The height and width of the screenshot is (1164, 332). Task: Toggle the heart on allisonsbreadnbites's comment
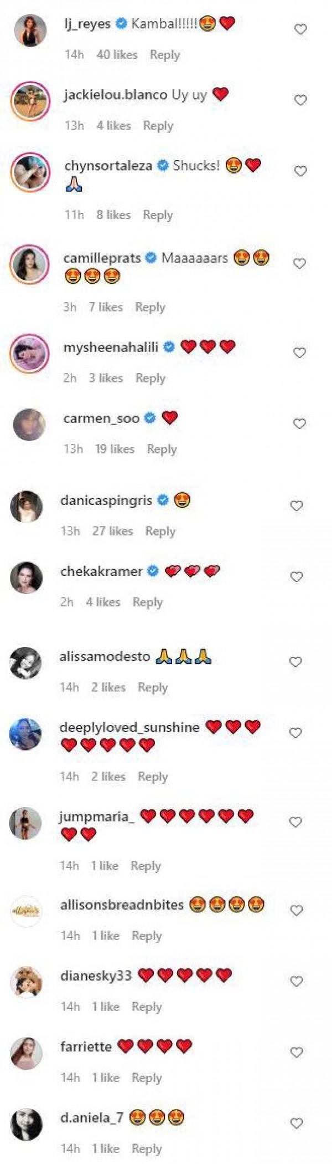(x=297, y=911)
